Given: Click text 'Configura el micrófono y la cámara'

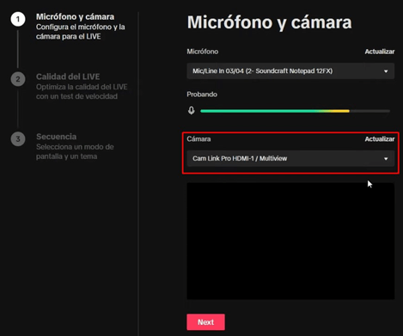Looking at the screenshot, I should 81,32.
